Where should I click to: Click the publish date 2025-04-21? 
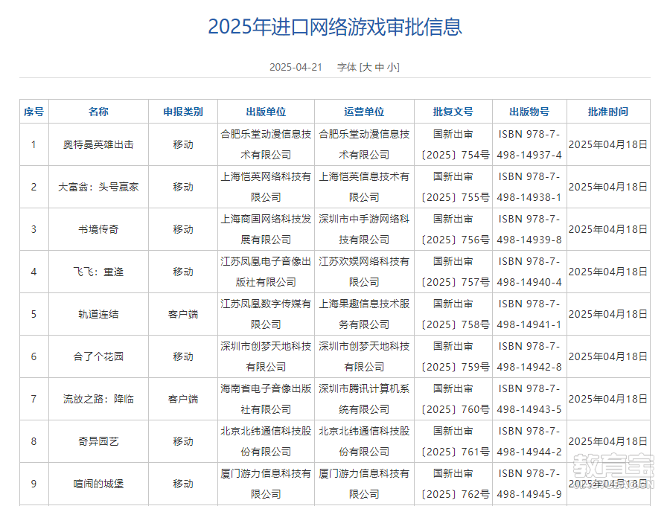click(x=296, y=67)
